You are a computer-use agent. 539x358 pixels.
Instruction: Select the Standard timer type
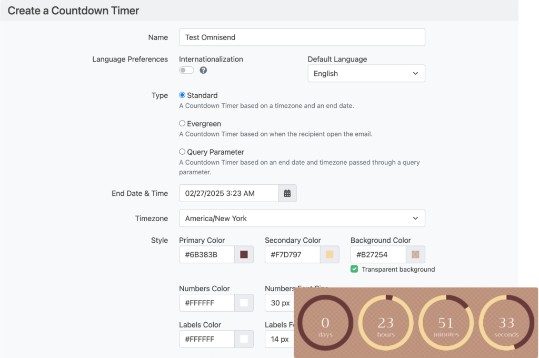182,95
